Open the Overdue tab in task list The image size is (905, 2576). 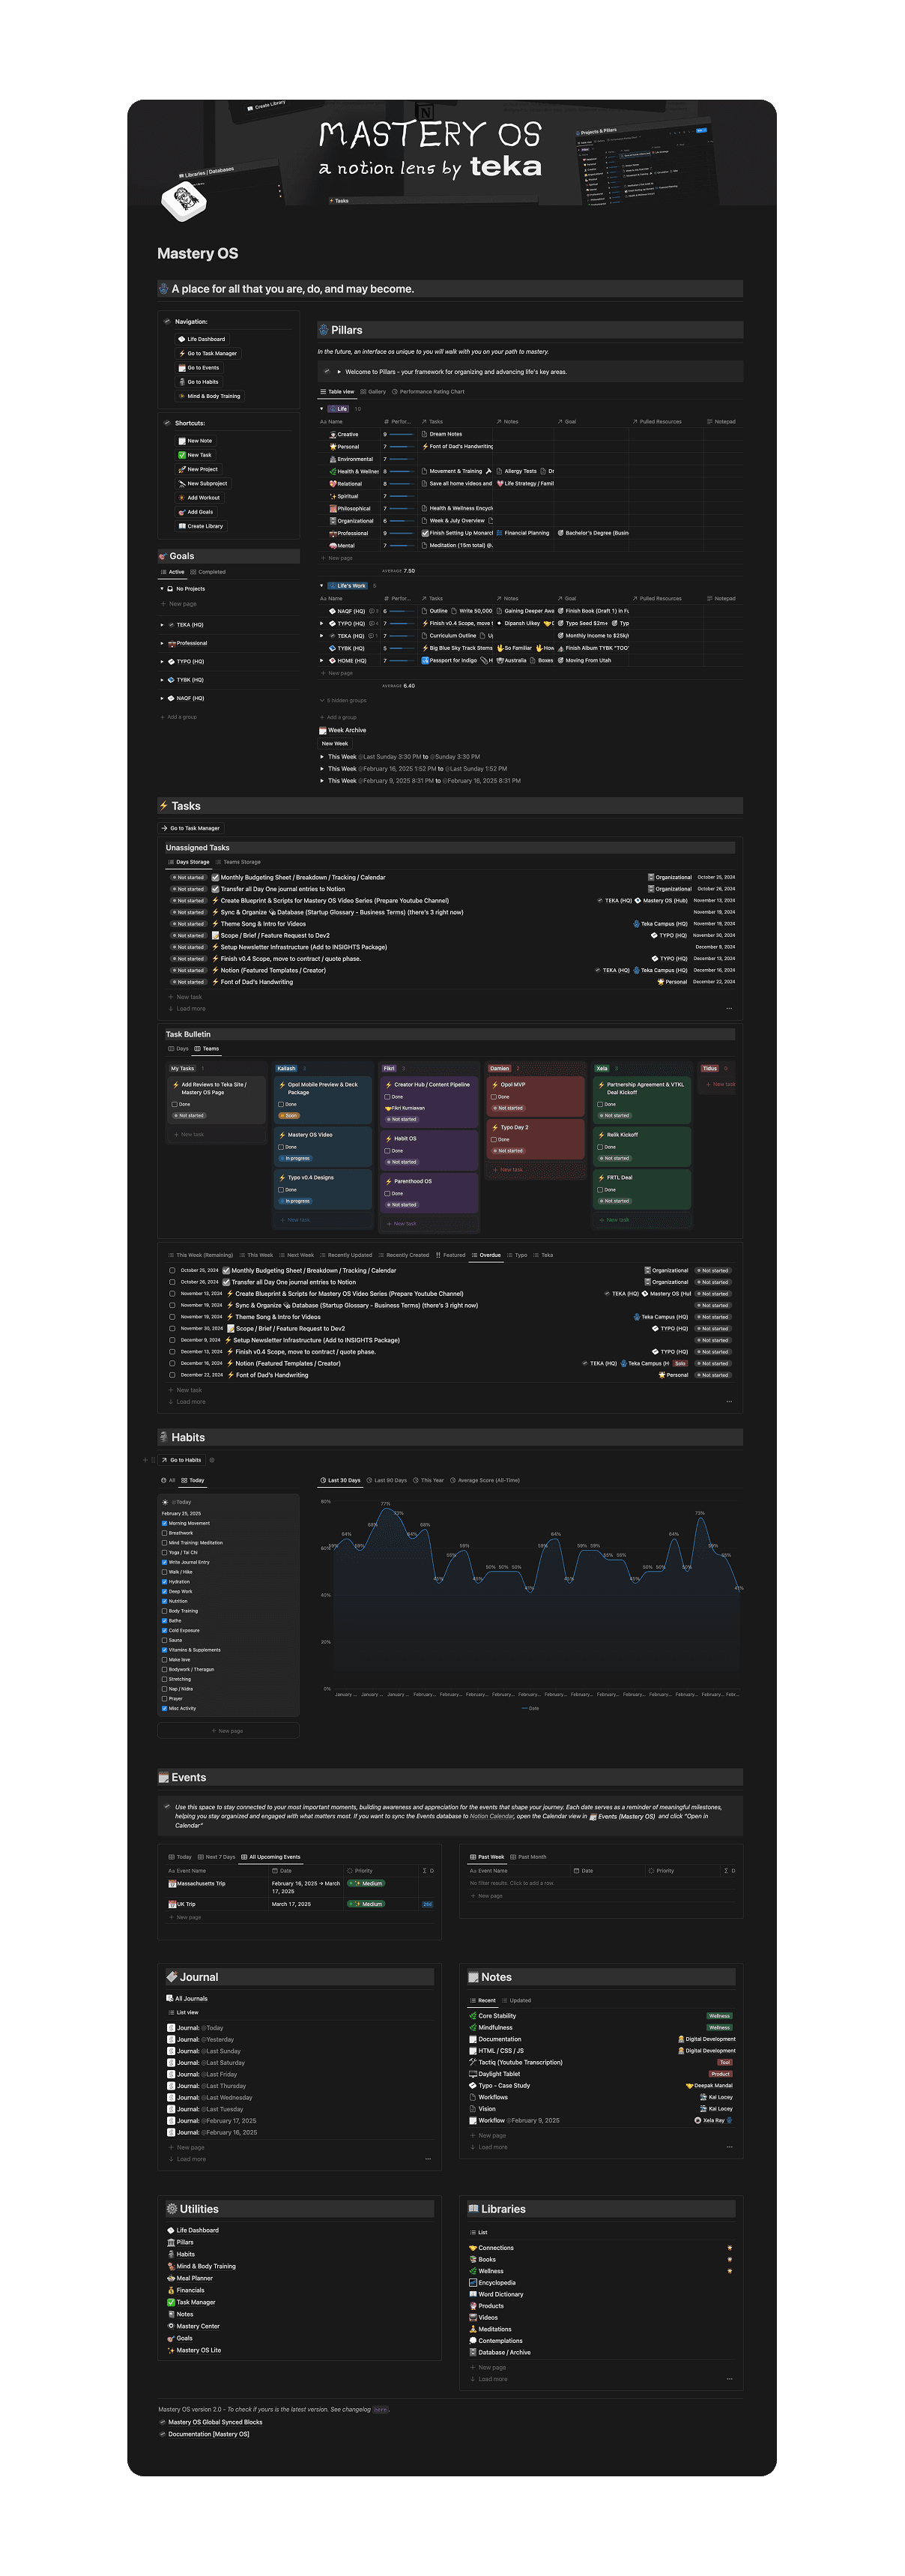pos(486,1255)
